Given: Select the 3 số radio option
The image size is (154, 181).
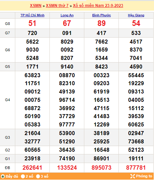Looking at the screenshot, I should 38,176.
